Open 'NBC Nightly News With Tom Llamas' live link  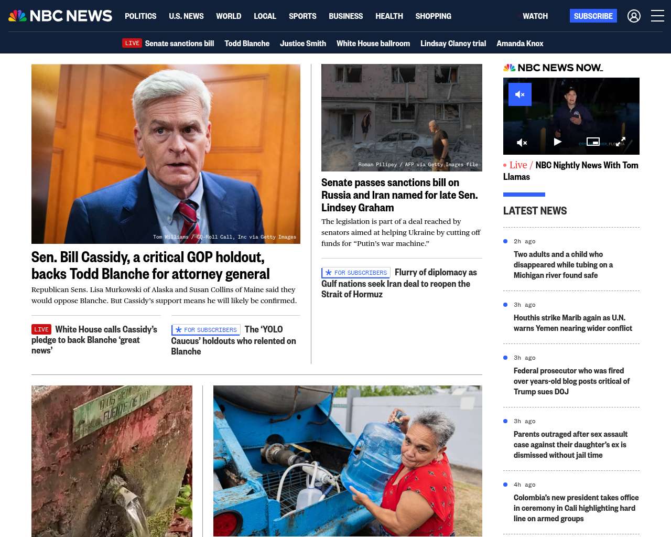(x=571, y=171)
